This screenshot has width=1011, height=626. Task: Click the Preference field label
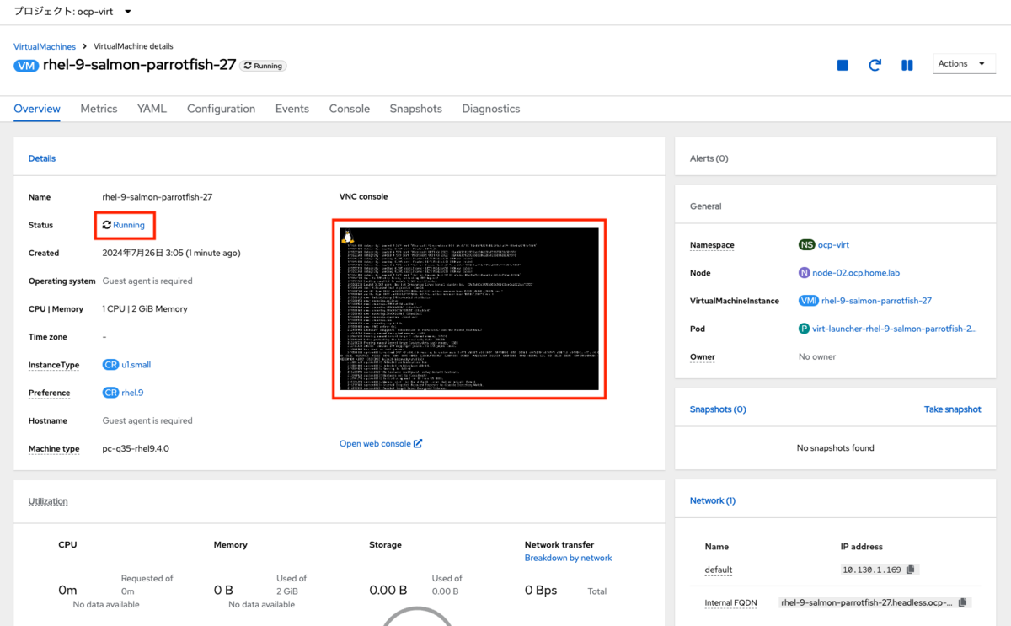(x=50, y=393)
